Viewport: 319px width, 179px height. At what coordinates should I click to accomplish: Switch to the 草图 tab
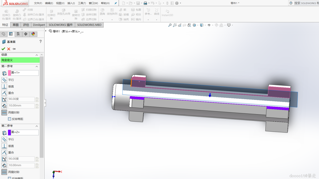point(16,25)
